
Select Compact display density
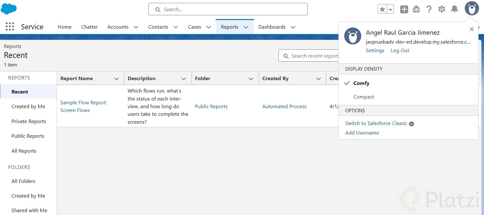(x=364, y=97)
